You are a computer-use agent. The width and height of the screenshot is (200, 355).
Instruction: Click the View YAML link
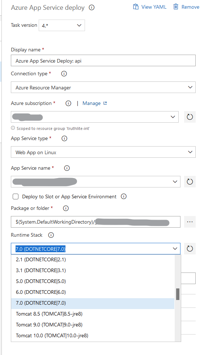154,7
